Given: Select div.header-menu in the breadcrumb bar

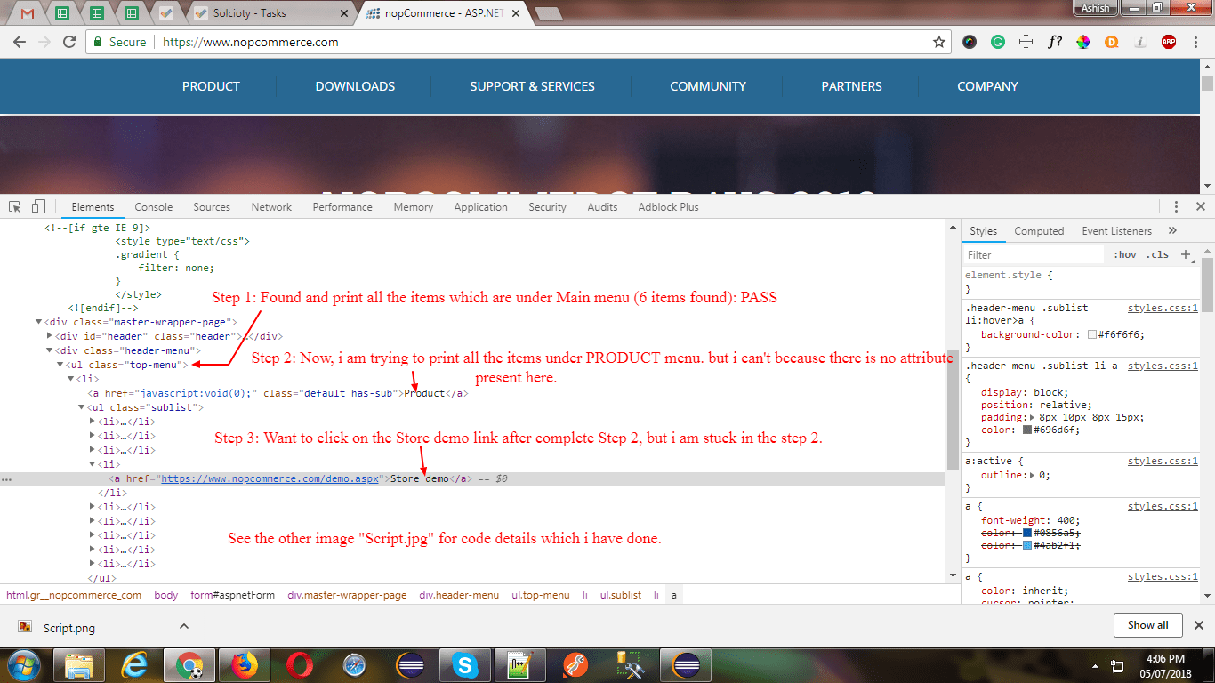Looking at the screenshot, I should (459, 595).
